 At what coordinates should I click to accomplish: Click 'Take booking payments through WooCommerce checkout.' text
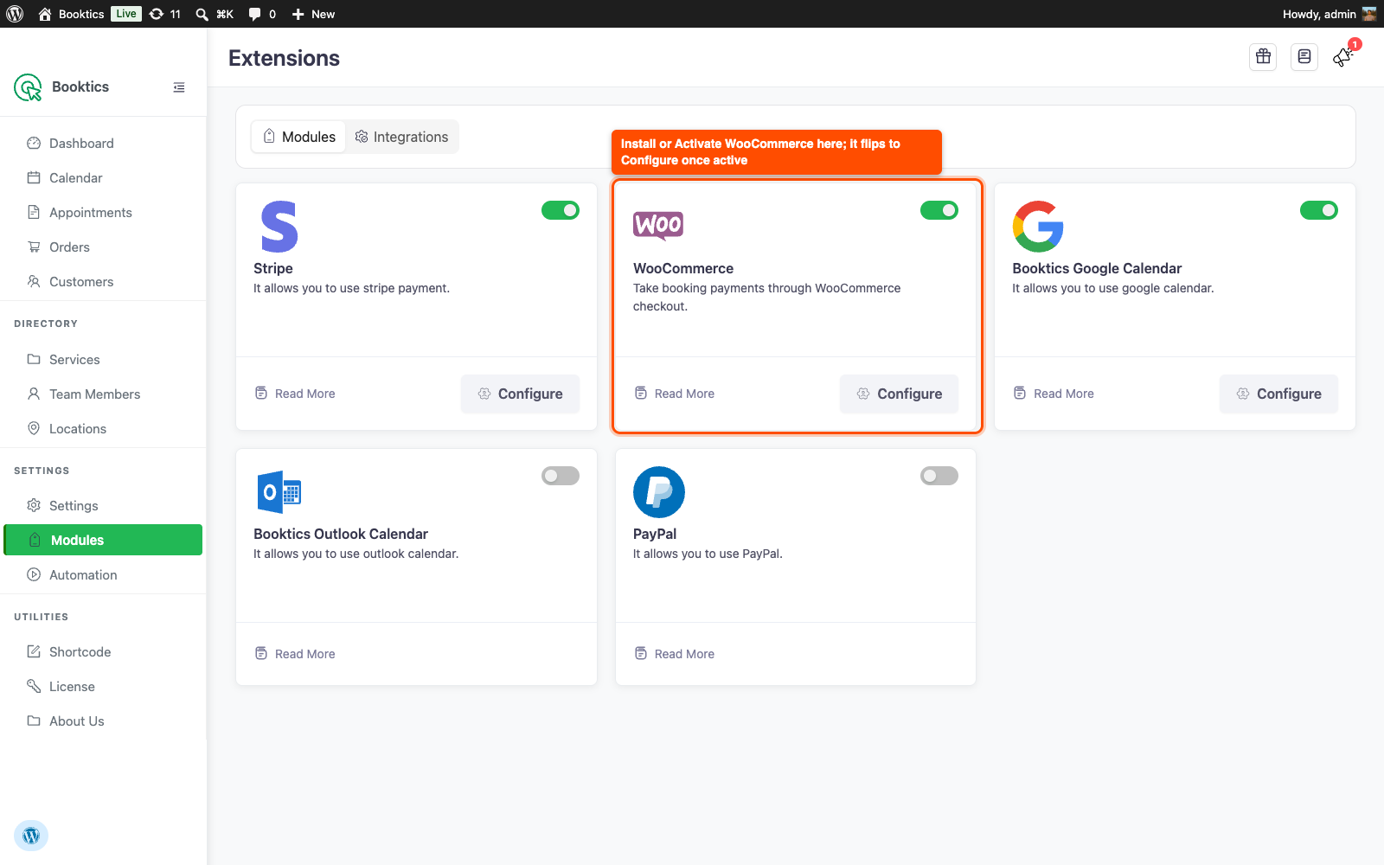766,297
